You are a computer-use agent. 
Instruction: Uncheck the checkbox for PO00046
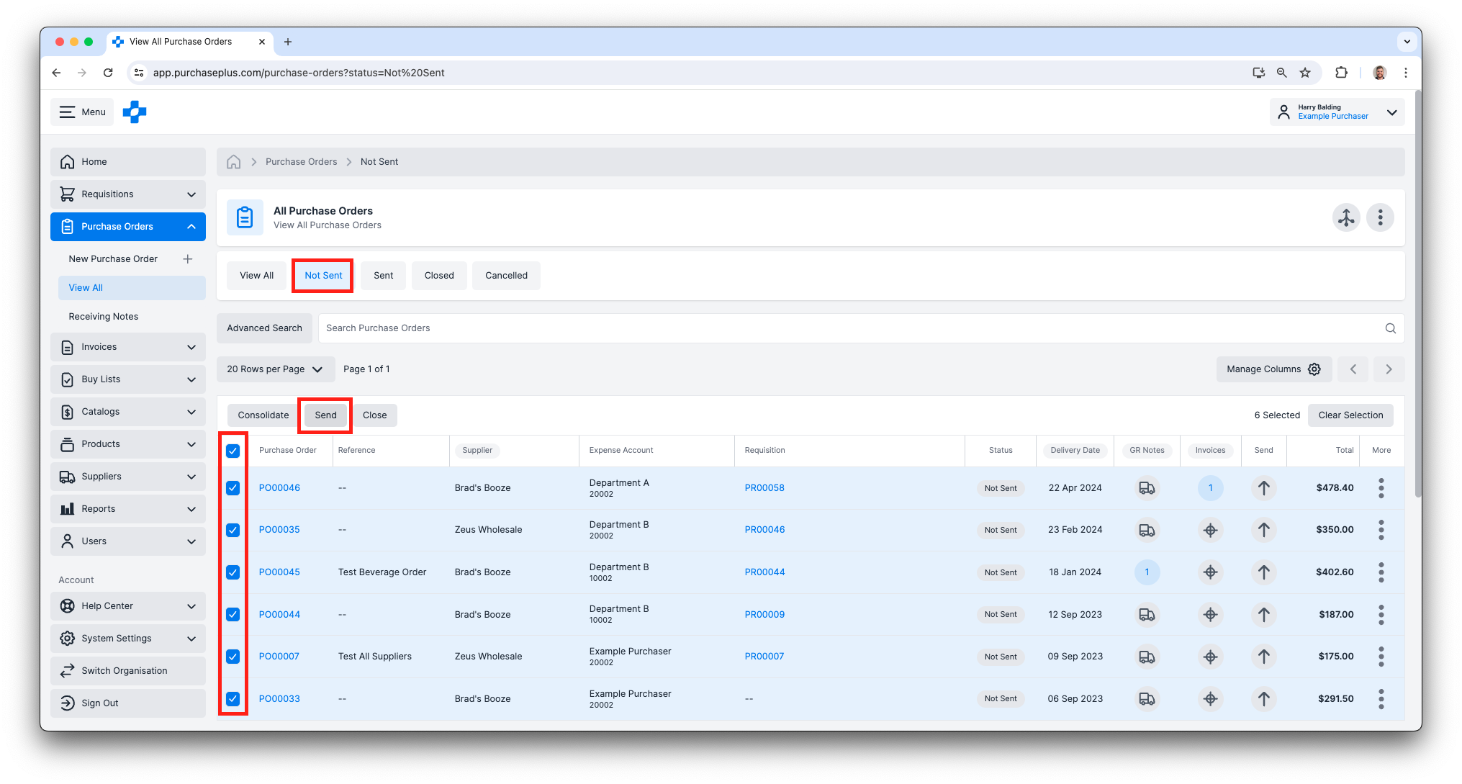pyautogui.click(x=233, y=488)
